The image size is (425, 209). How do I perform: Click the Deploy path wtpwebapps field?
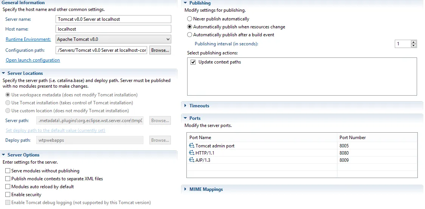coord(90,140)
